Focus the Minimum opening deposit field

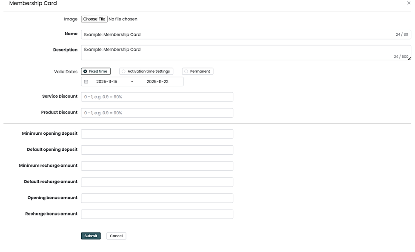pos(157,134)
